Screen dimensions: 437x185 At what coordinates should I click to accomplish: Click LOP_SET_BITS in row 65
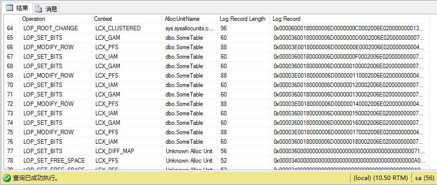[42, 38]
